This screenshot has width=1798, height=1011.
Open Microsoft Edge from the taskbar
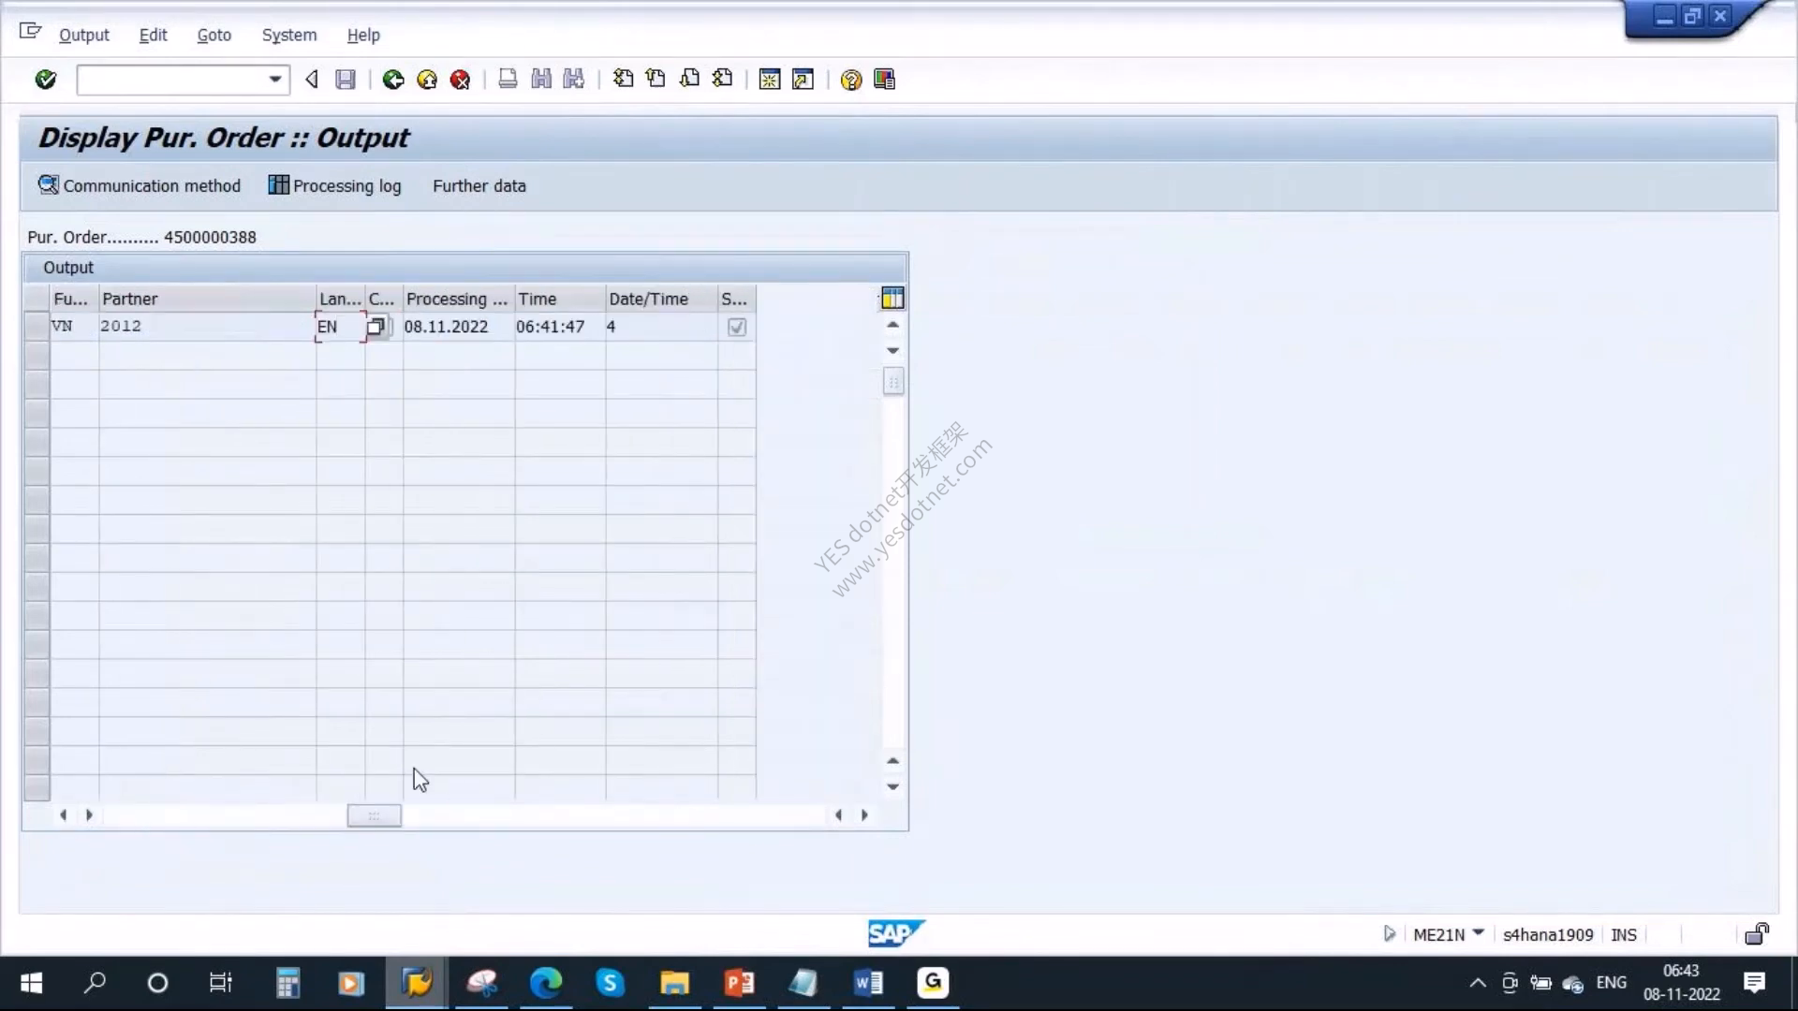546,983
